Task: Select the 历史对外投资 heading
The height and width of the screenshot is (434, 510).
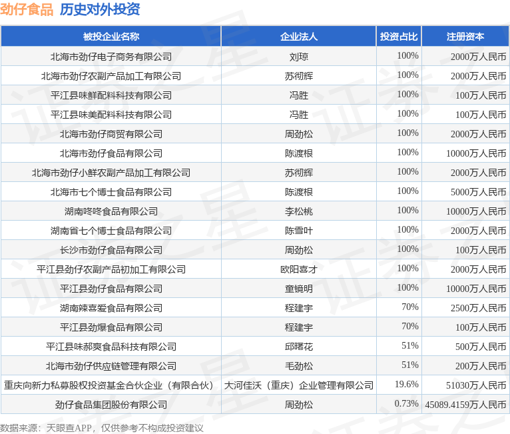Action: tap(100, 9)
